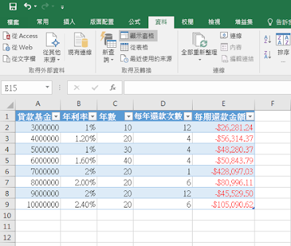Click 最近使用的來源 button

pyautogui.click(x=146, y=59)
